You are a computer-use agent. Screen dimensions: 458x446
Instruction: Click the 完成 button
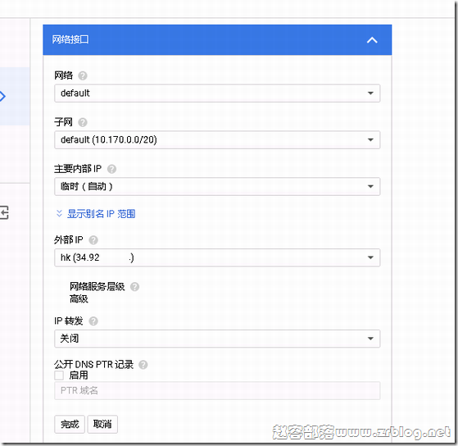(x=70, y=424)
